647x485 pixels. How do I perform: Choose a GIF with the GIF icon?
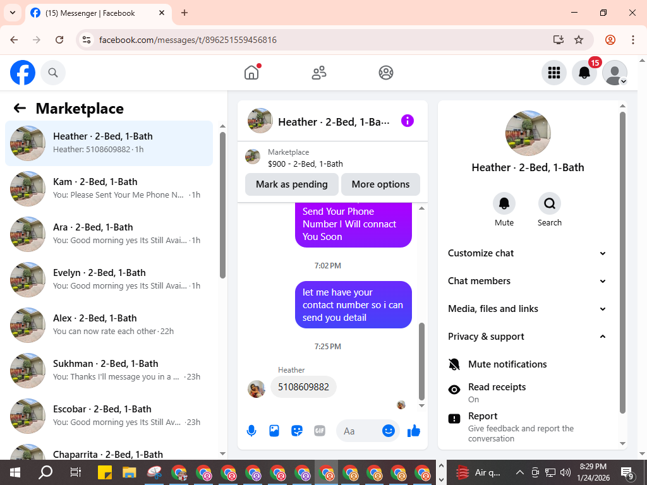click(319, 431)
